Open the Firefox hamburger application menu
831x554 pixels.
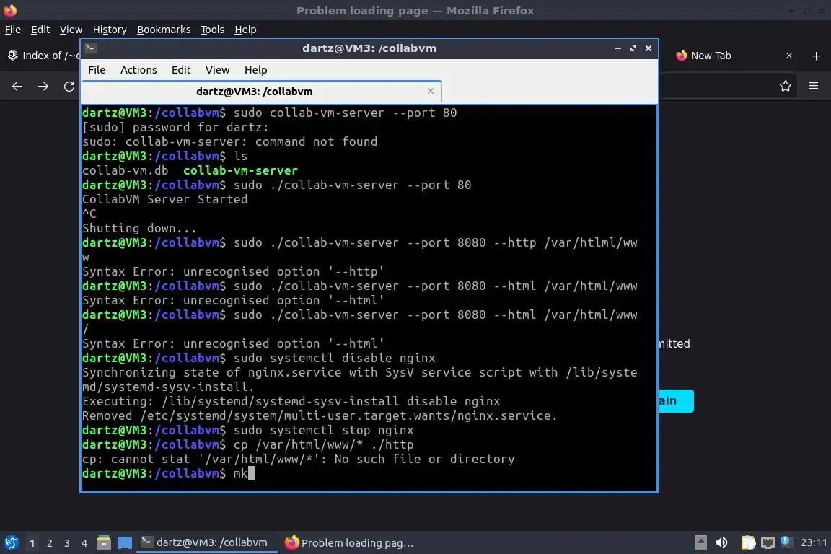click(x=814, y=86)
